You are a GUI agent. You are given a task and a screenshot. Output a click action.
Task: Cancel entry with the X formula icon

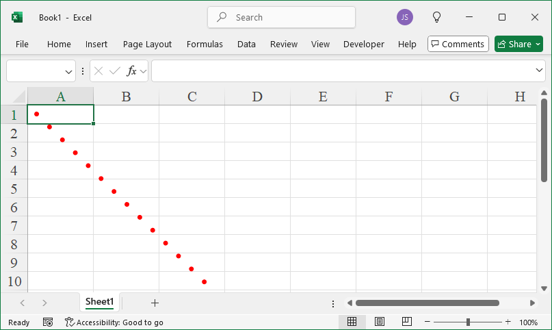98,71
